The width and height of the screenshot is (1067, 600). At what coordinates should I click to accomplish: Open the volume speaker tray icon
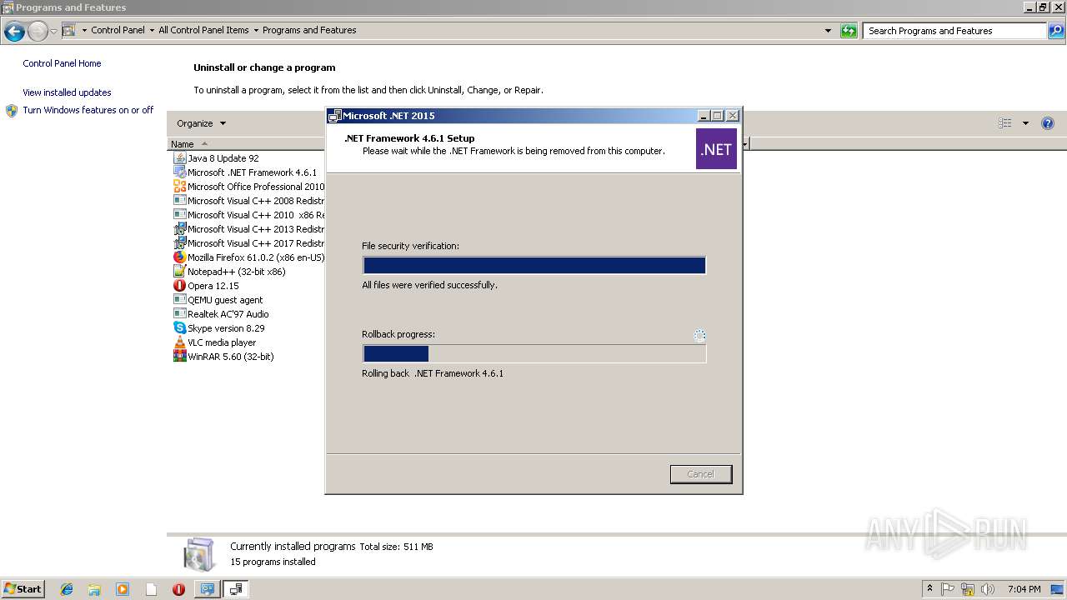pos(988,589)
